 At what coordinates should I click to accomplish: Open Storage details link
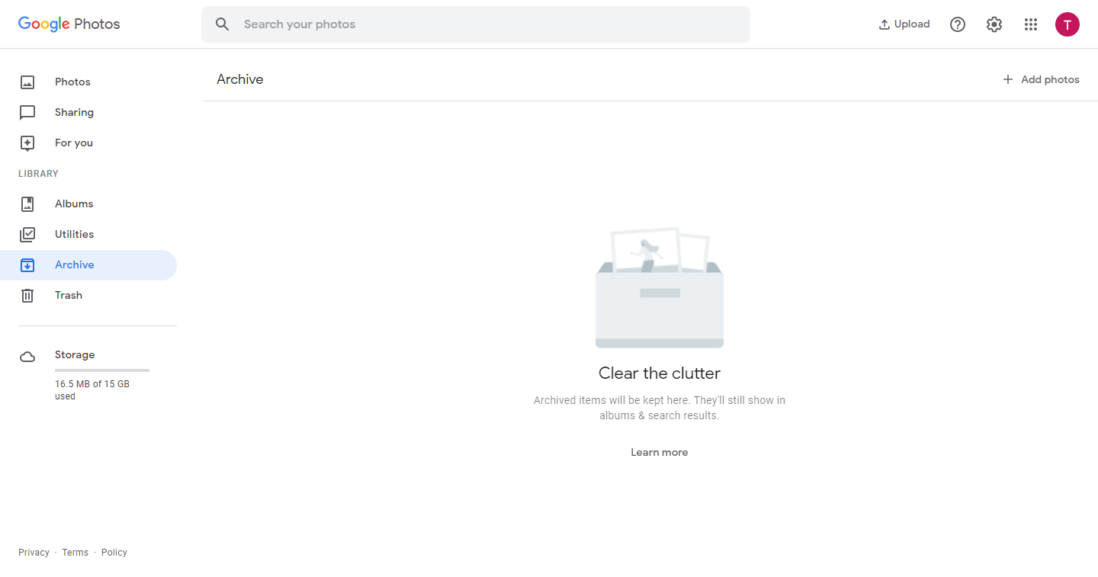pos(75,355)
